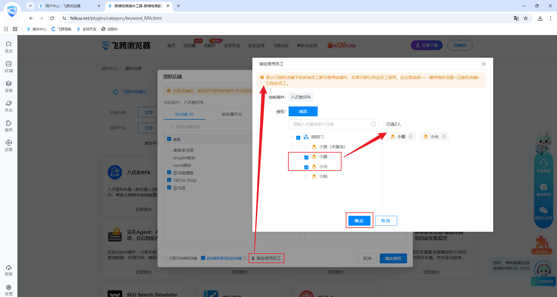
Task: Click the browser address bar URL
Action: click(x=116, y=18)
